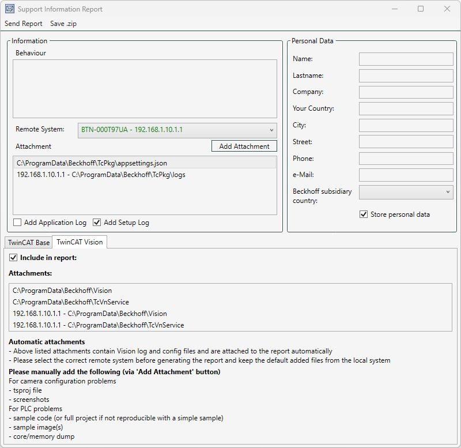Maximize the Support Information Report window

pos(421,9)
